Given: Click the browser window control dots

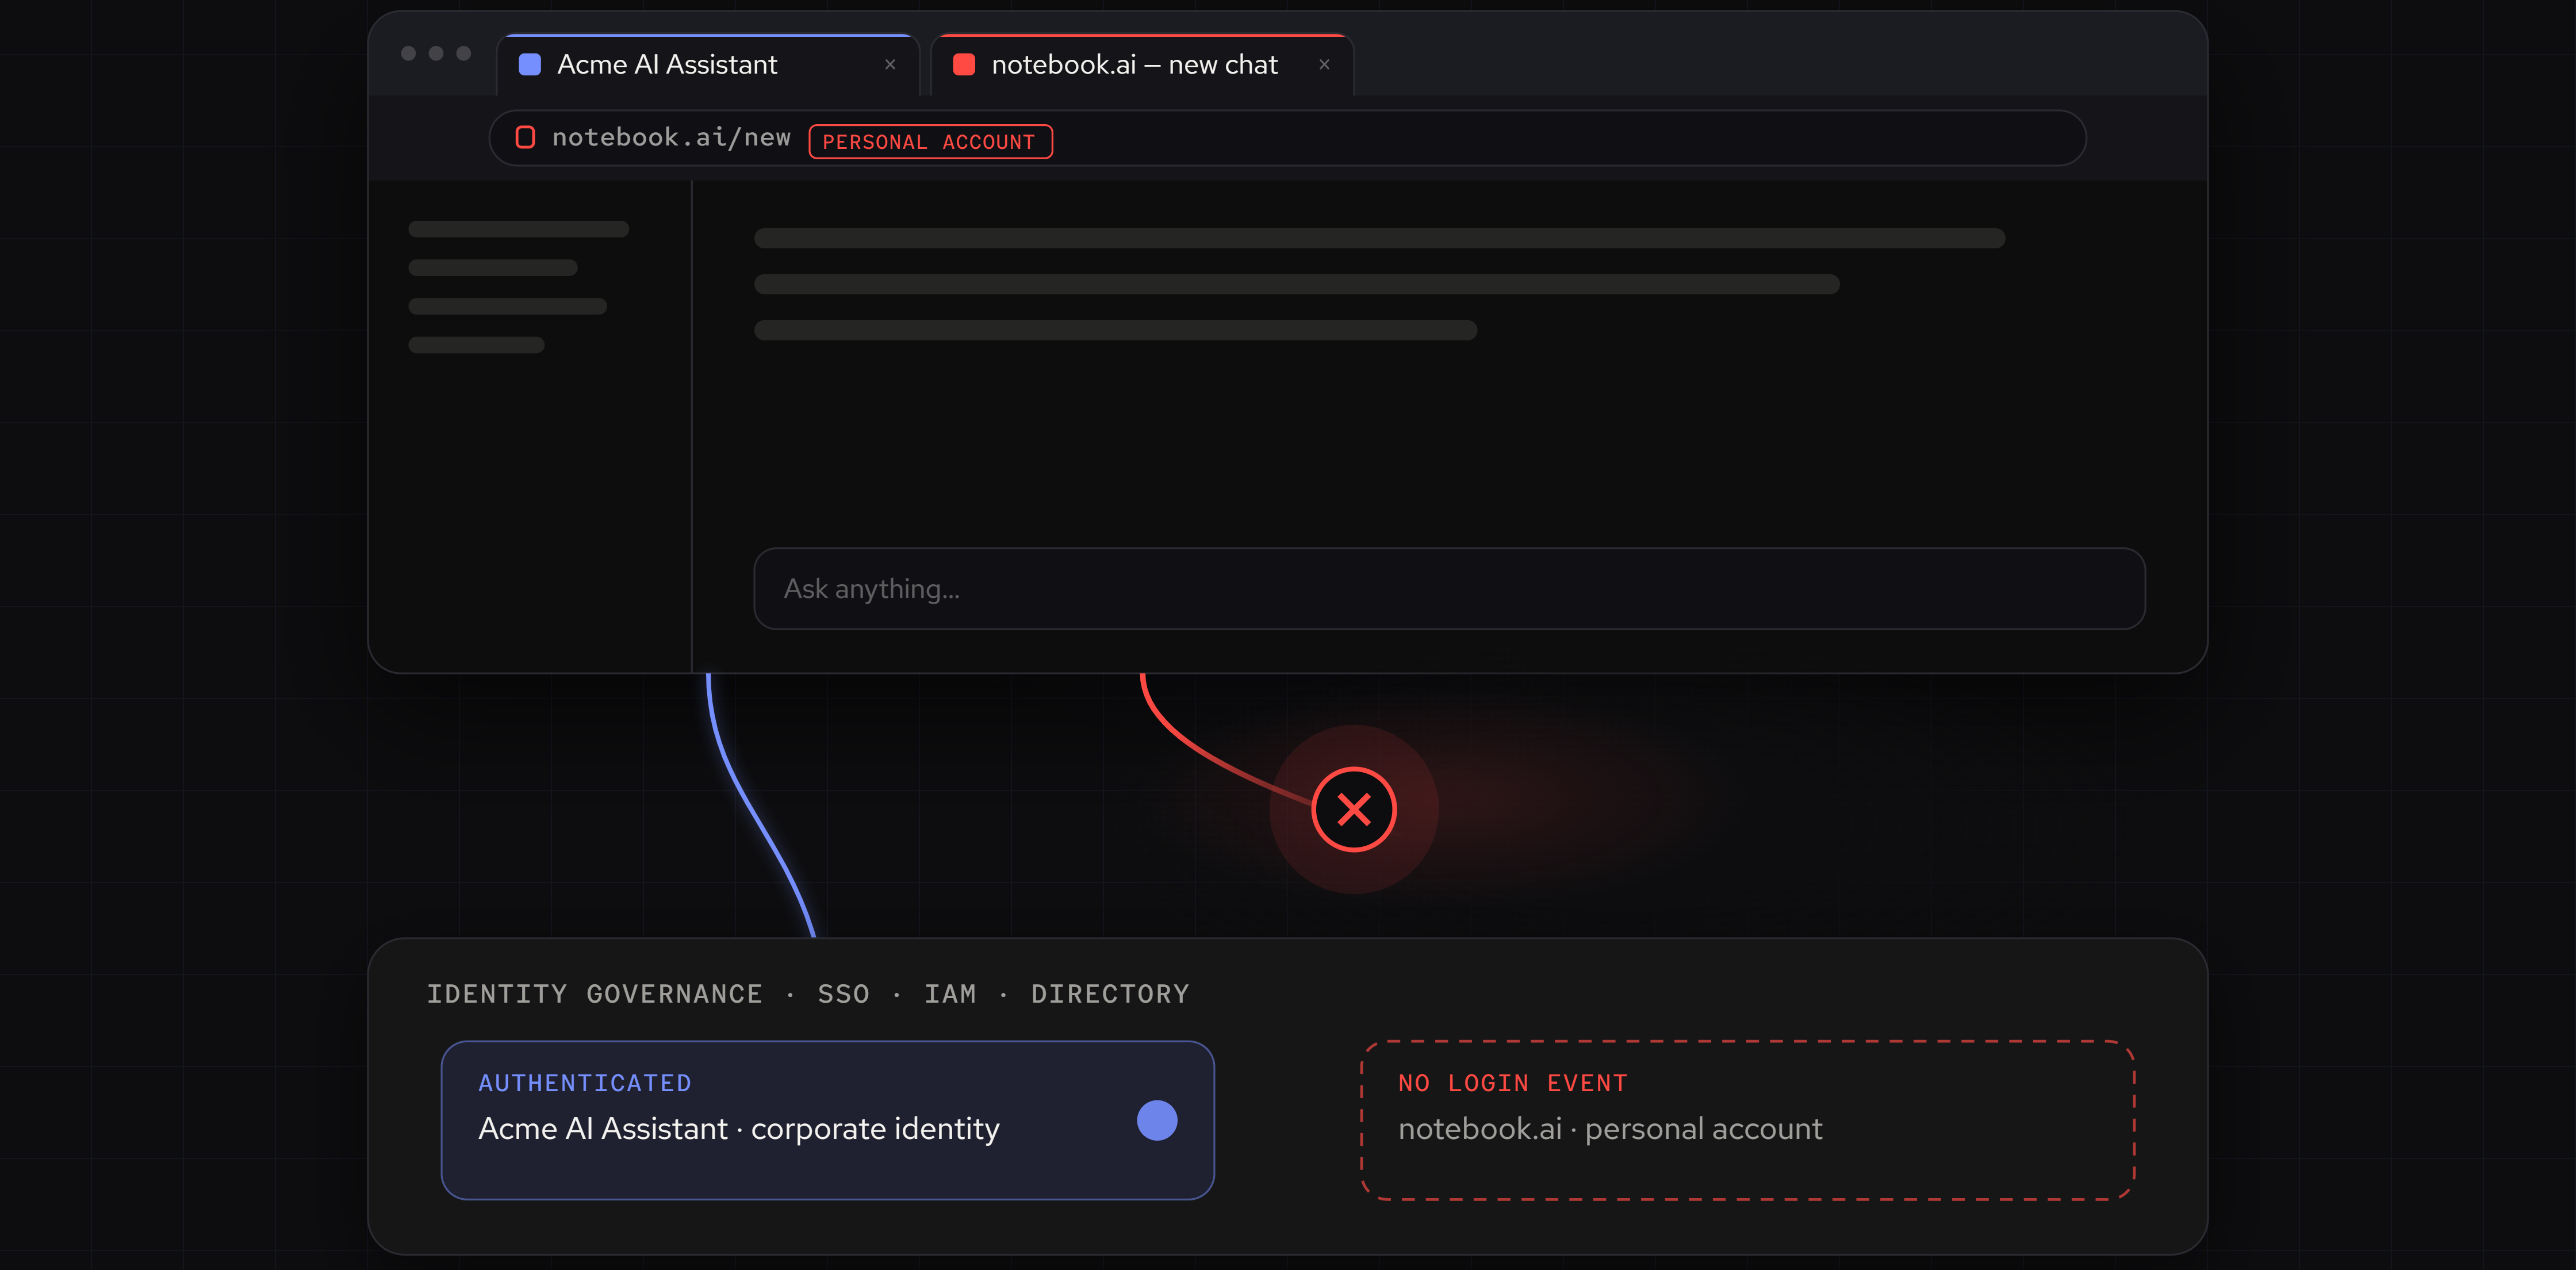Looking at the screenshot, I should pyautogui.click(x=436, y=53).
